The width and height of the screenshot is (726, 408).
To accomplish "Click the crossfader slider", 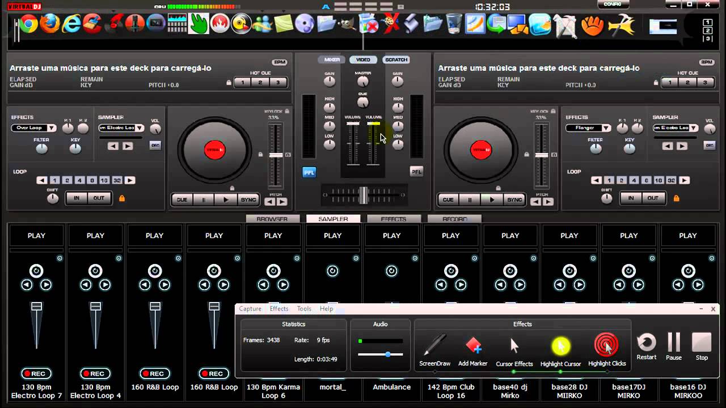I will pyautogui.click(x=363, y=195).
